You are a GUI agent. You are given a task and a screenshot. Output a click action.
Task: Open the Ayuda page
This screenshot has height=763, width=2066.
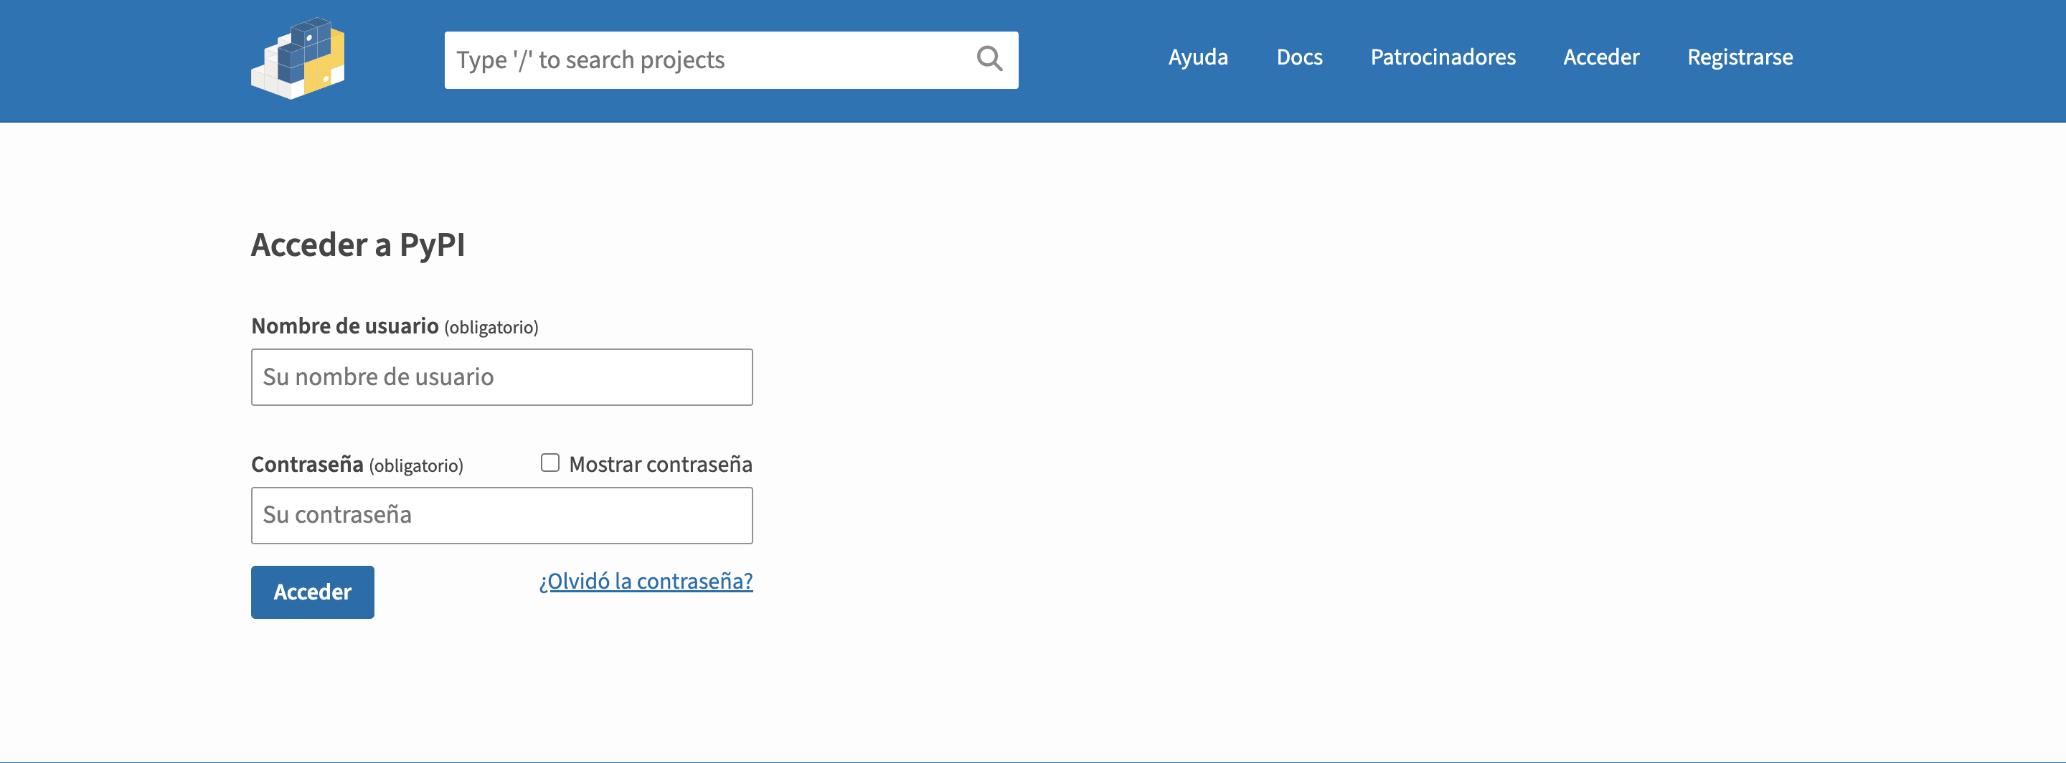point(1197,57)
